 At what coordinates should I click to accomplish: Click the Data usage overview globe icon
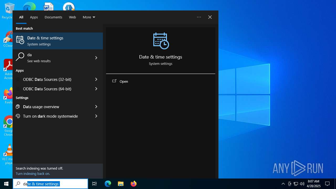18,107
